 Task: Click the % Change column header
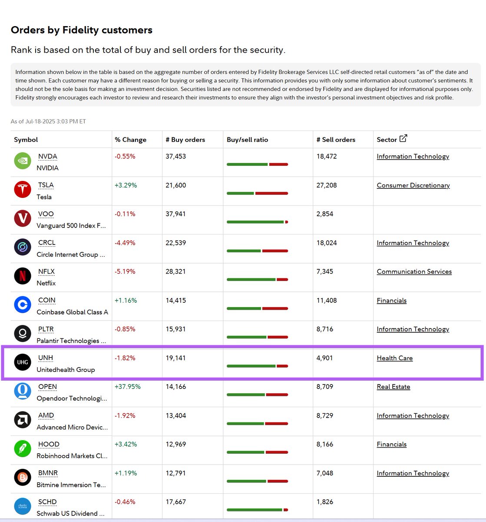131,140
